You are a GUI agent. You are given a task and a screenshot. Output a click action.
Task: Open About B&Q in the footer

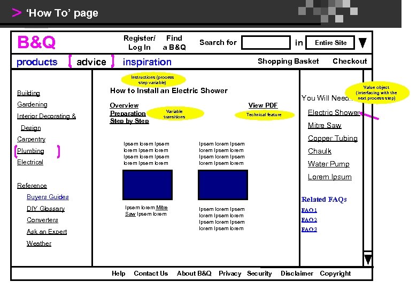tap(194, 273)
